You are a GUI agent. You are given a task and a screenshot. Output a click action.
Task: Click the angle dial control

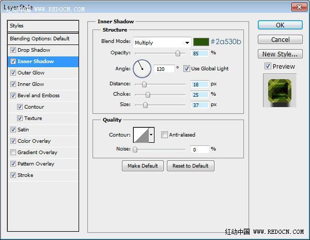coord(142,69)
